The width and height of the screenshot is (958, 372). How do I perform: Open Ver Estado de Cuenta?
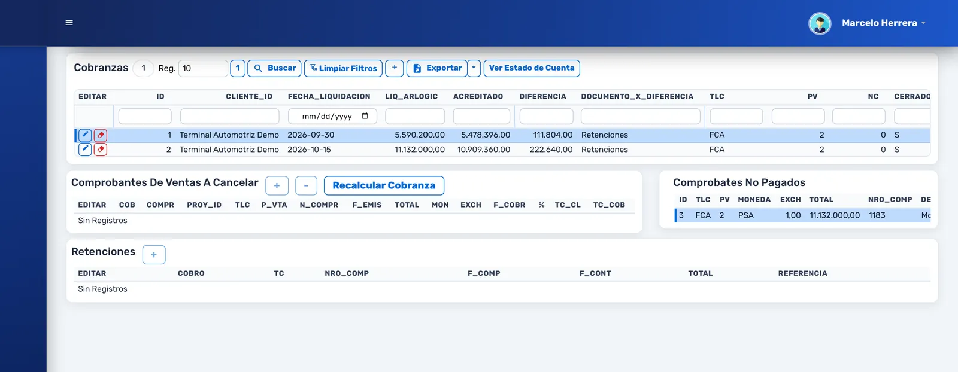[532, 68]
